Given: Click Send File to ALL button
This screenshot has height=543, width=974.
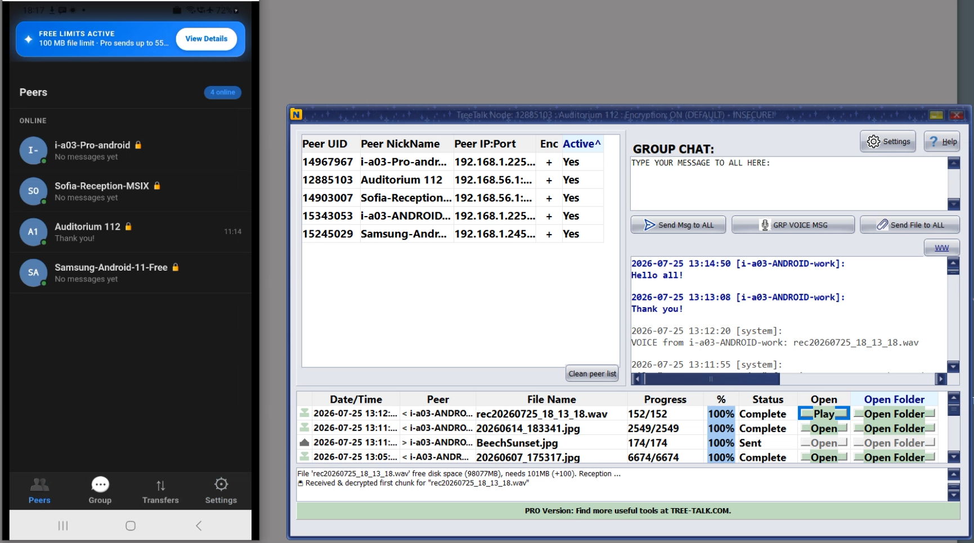Looking at the screenshot, I should (910, 225).
